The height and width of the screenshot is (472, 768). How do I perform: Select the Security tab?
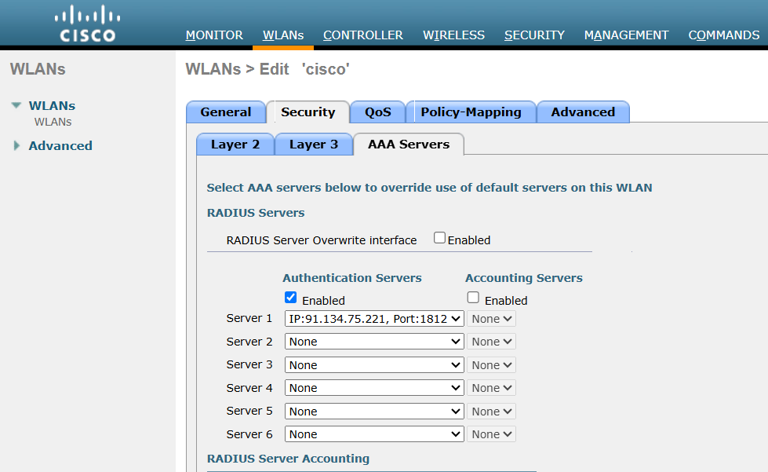[308, 112]
